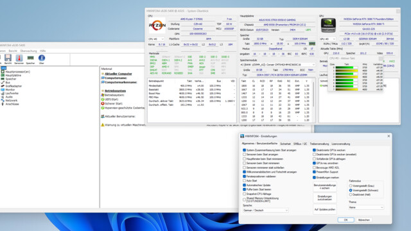This screenshot has width=411, height=231.
Task: Uncheck System-Zusammenfassung beim Start anzeigen
Action: [244, 150]
